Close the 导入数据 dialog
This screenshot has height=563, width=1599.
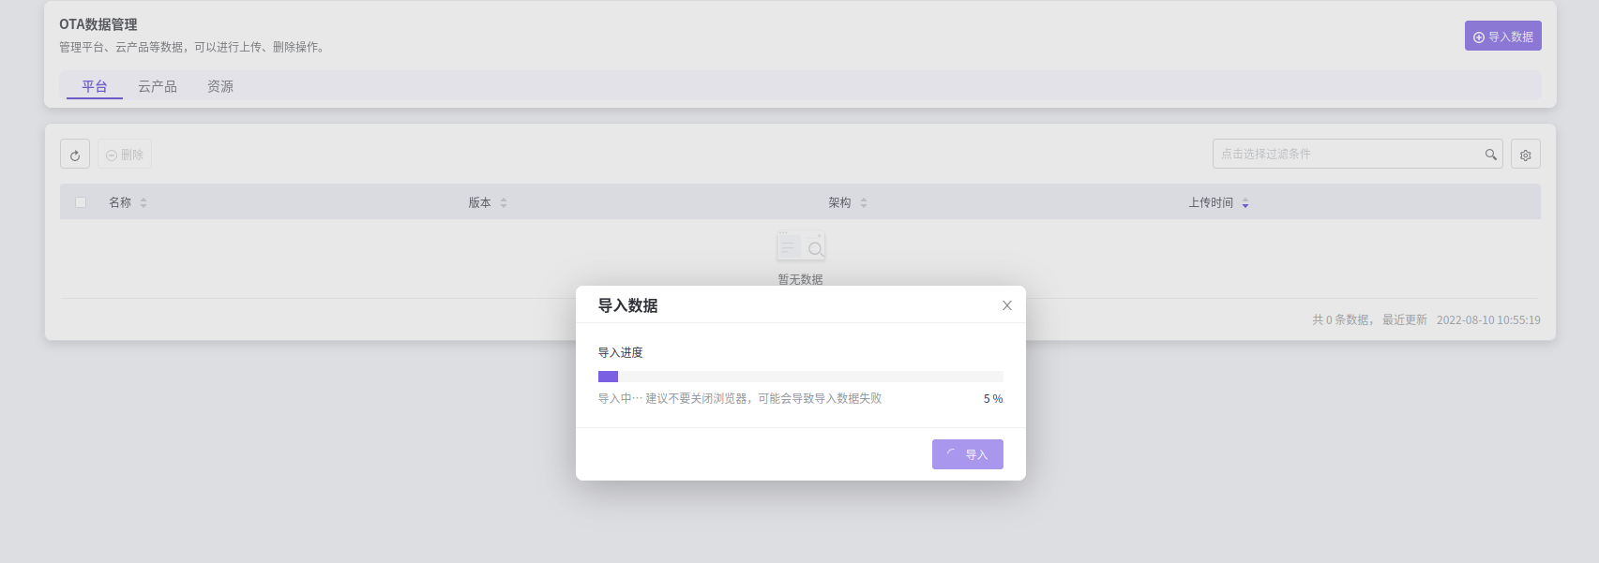point(1006,305)
